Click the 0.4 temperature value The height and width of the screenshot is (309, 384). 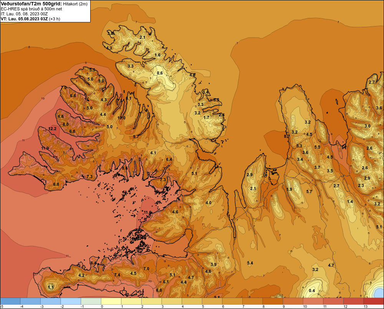pyautogui.click(x=312, y=291)
